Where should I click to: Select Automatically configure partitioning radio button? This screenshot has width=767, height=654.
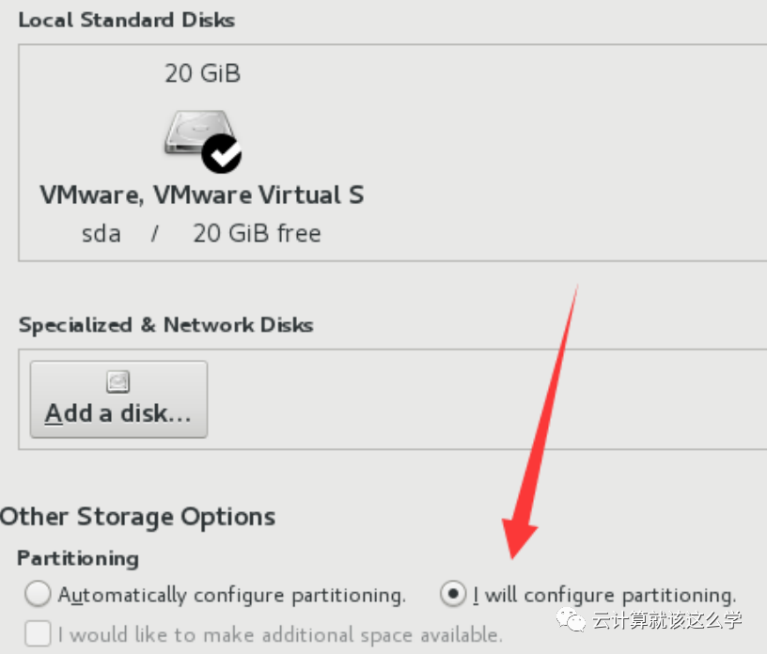click(x=38, y=594)
